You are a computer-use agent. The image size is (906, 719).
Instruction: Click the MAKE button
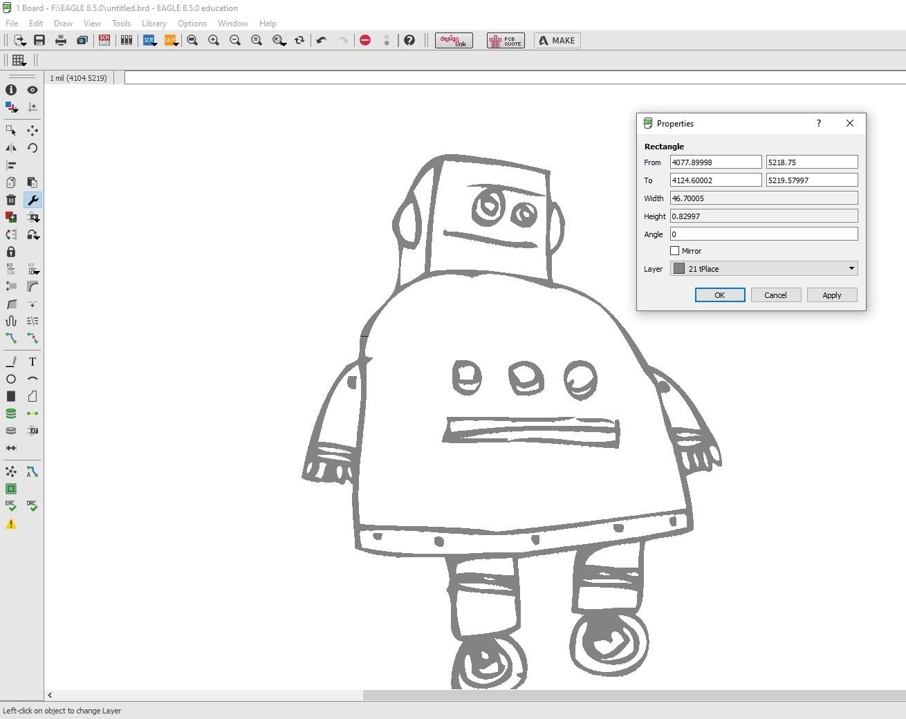point(557,40)
